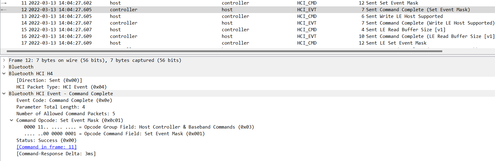Select packet 11 Sent Set Event Mask row

(x=247, y=3)
